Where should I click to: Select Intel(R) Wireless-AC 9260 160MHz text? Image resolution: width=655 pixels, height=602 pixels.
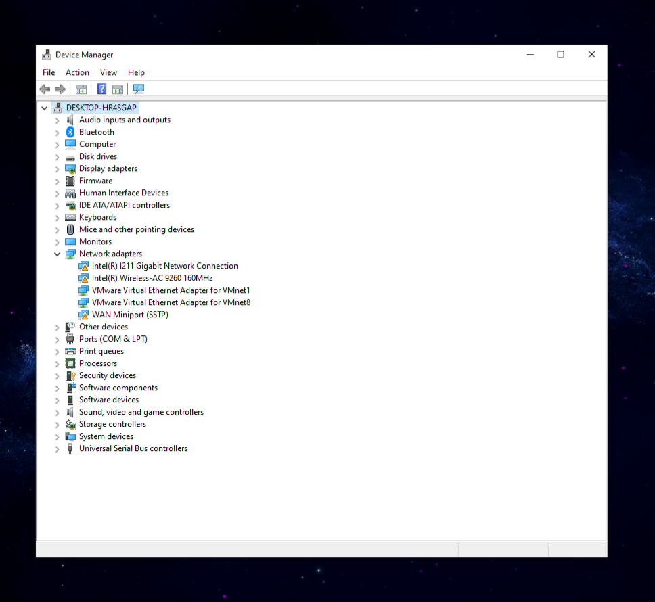(x=152, y=278)
